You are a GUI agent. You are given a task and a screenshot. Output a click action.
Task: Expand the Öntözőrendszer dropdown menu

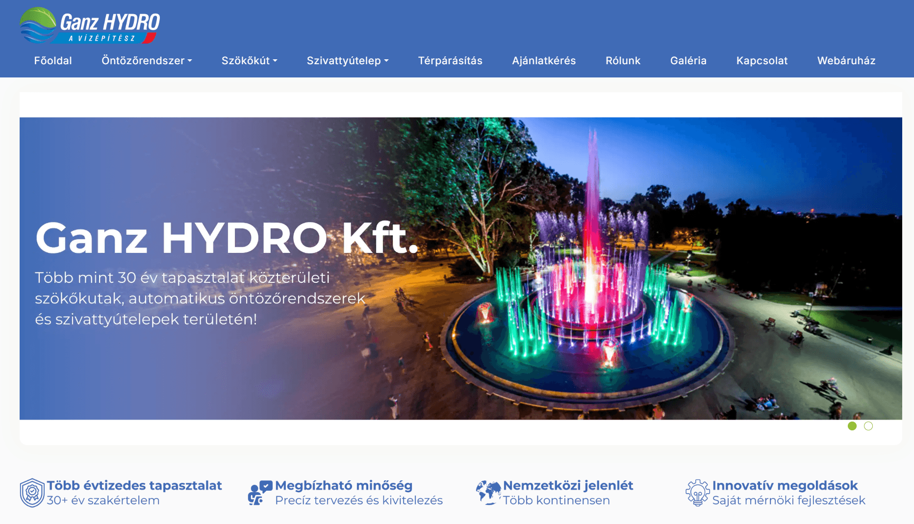147,61
